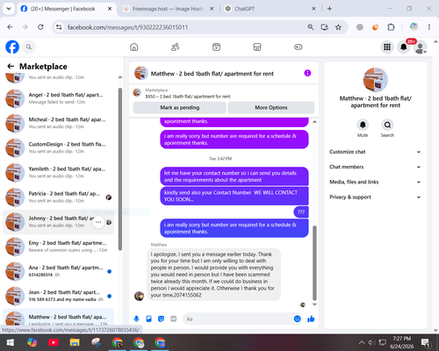Viewport: 439px width, 351px height.
Task: Open the three-dot options on Johnny conversation
Action: click(98, 222)
